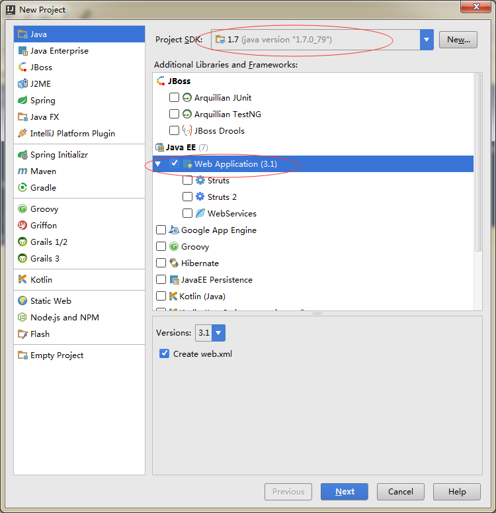Click the Kotlin K icon in sidebar
Image resolution: width=496 pixels, height=513 pixels.
22,279
